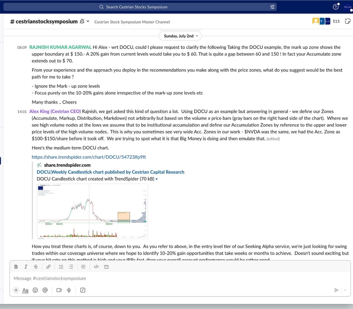Start an ordered list in composer
This screenshot has width=353, height=309.
tap(61, 267)
